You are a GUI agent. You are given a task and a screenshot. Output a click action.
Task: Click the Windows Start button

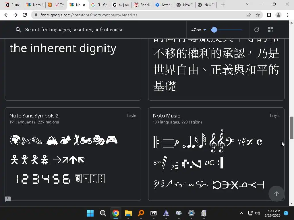pos(90,213)
